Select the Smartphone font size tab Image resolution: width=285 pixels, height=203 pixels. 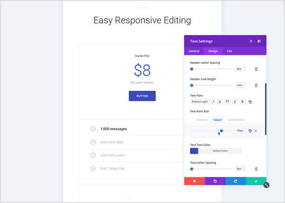(x=236, y=120)
